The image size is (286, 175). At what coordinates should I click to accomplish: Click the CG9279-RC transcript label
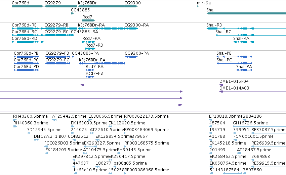click(56, 32)
